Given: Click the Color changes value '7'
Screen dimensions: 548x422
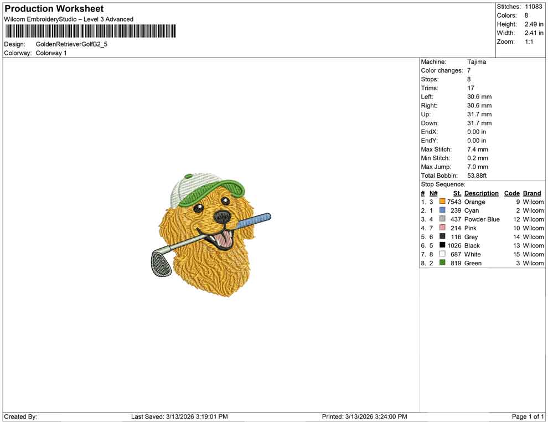Looking at the screenshot, I should click(x=469, y=71).
